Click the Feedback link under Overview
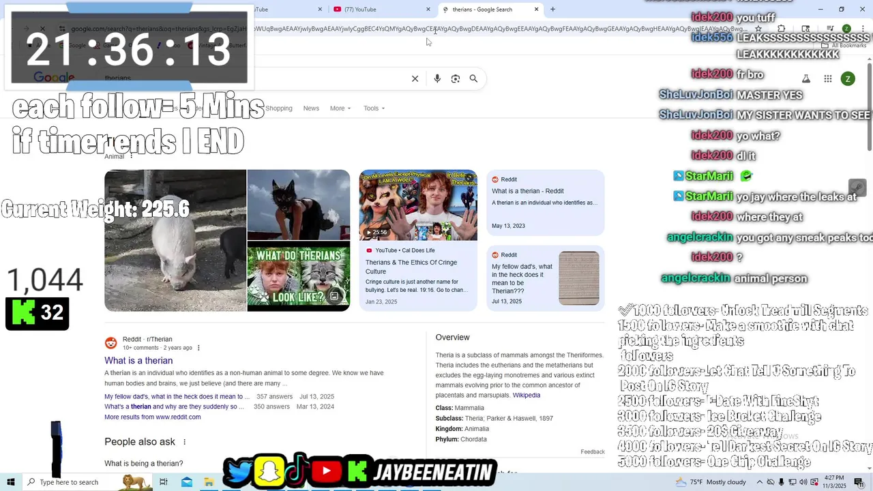Image resolution: width=873 pixels, height=491 pixels. point(593,451)
